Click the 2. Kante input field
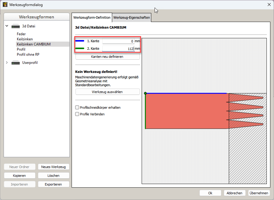274x200 pixels. coord(118,48)
